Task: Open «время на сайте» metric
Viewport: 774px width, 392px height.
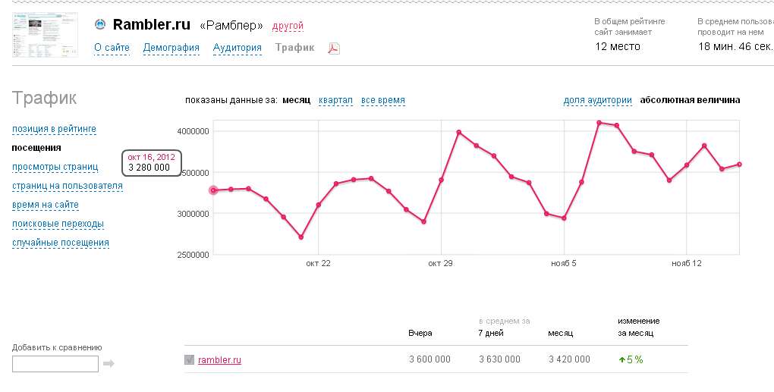Action: (x=46, y=205)
